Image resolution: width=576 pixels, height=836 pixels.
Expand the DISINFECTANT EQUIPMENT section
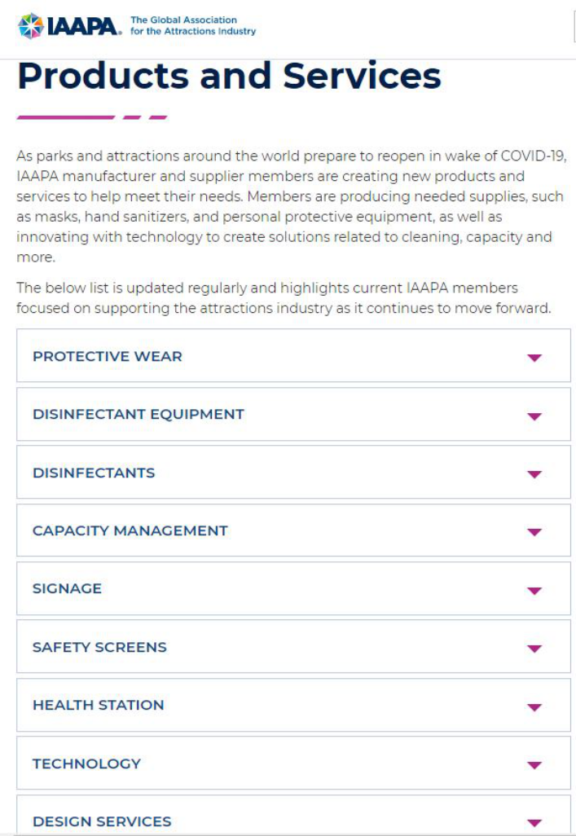[x=139, y=414]
